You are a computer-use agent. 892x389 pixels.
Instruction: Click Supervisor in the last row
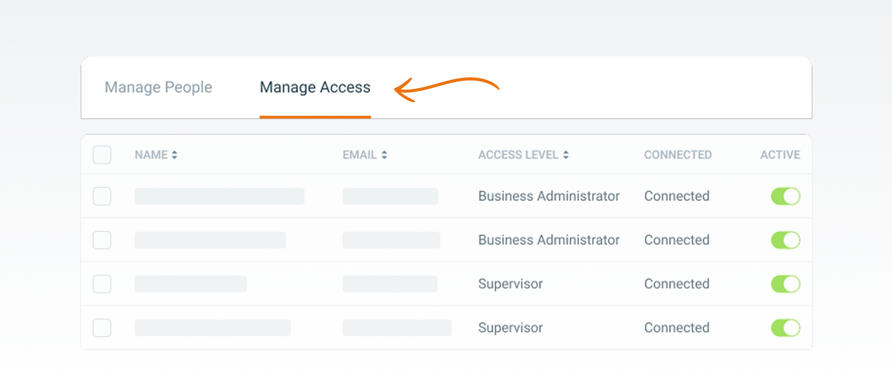pos(511,328)
